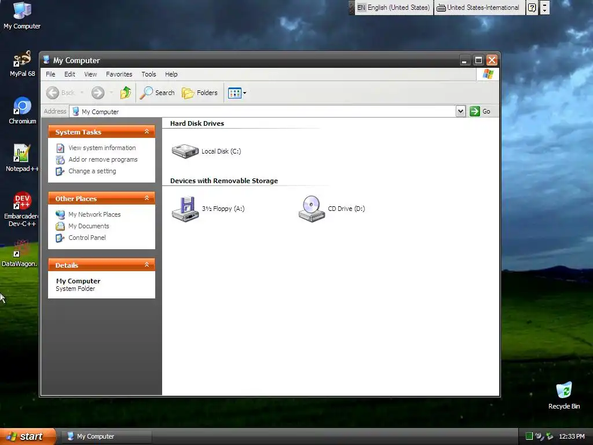Select Chromium desktop shortcut
This screenshot has height=445, width=593.
click(22, 111)
